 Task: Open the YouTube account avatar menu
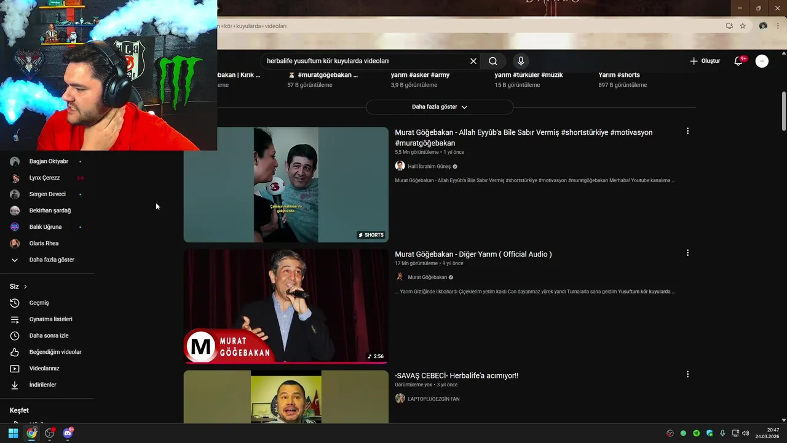(762, 61)
